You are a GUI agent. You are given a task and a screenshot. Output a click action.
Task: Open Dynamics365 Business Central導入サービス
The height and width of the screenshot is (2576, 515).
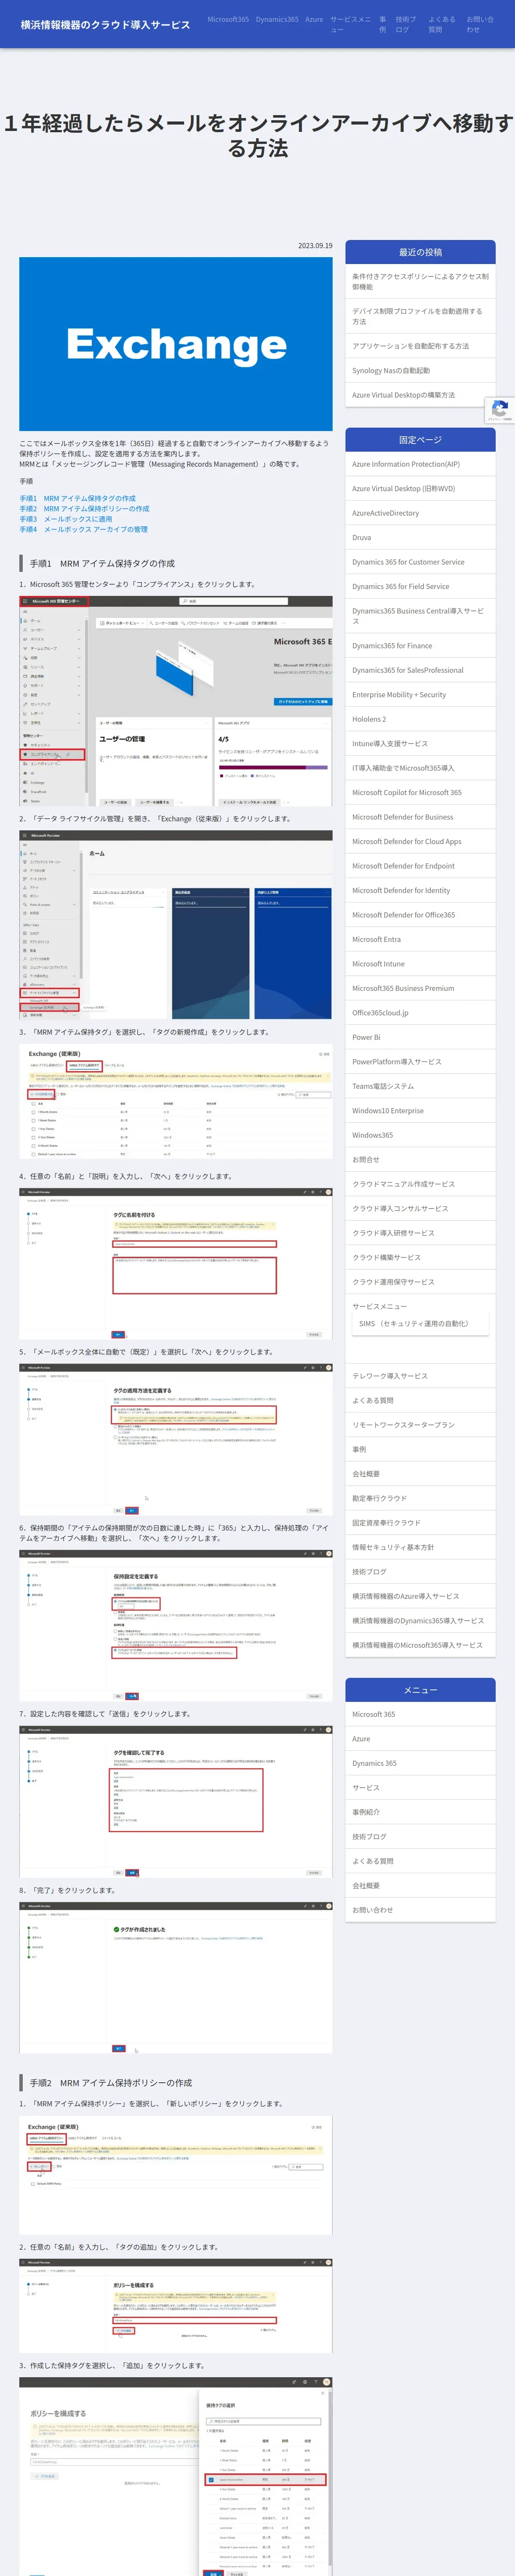pyautogui.click(x=420, y=616)
